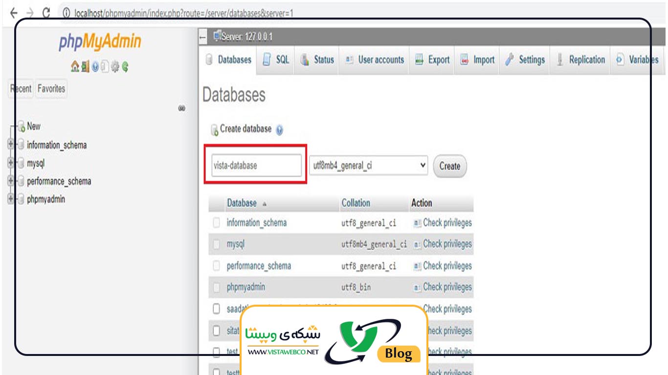Select the mysql row checkbox
The height and width of the screenshot is (375, 668).
216,244
